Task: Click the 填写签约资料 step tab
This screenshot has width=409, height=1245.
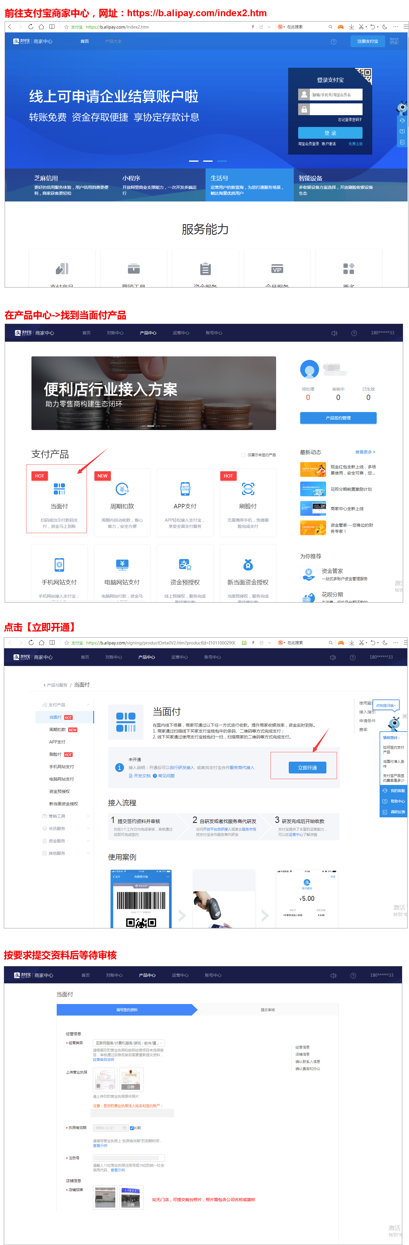Action: pyautogui.click(x=127, y=1010)
